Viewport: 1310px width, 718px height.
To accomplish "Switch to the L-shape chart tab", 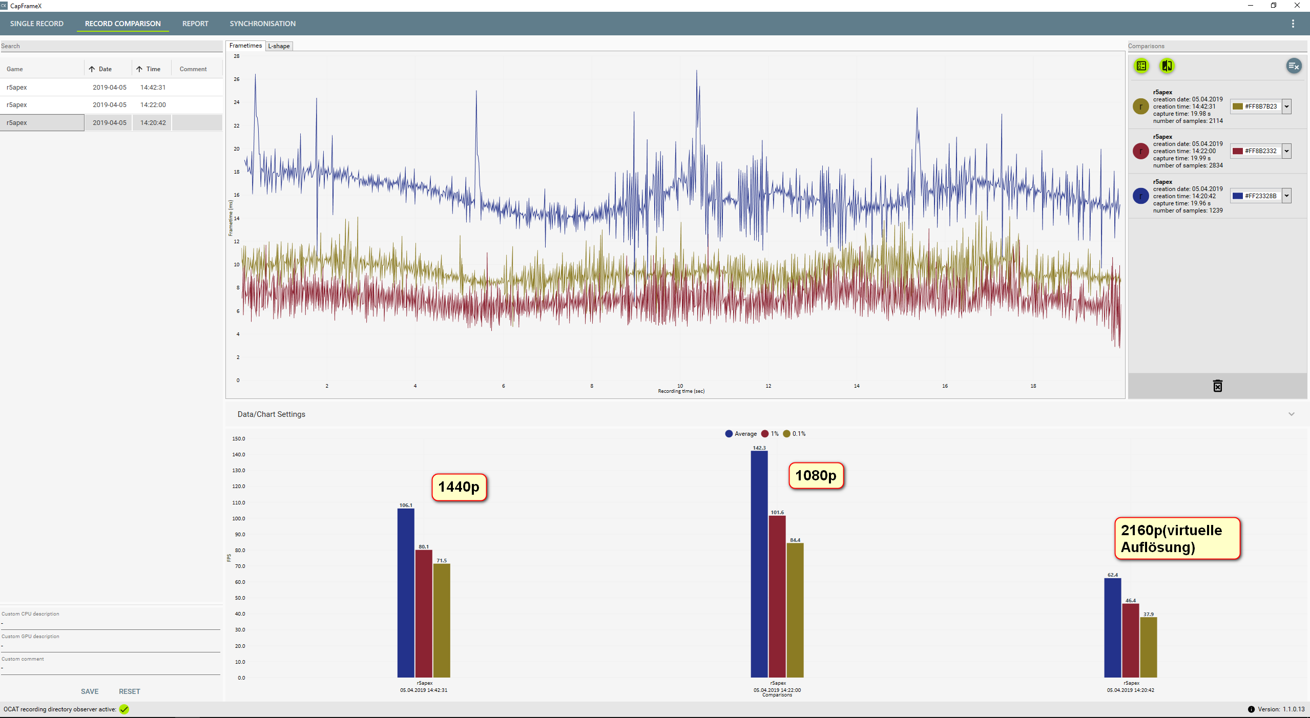I will click(279, 46).
